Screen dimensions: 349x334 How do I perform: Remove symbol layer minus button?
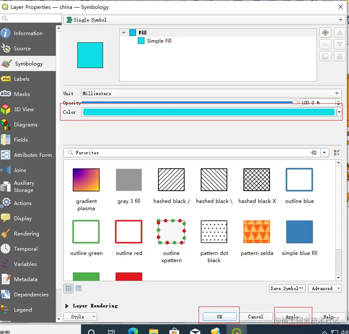click(x=325, y=44)
